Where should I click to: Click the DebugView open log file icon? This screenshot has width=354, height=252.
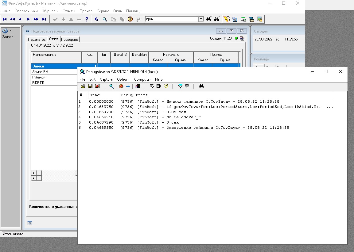[x=83, y=86]
